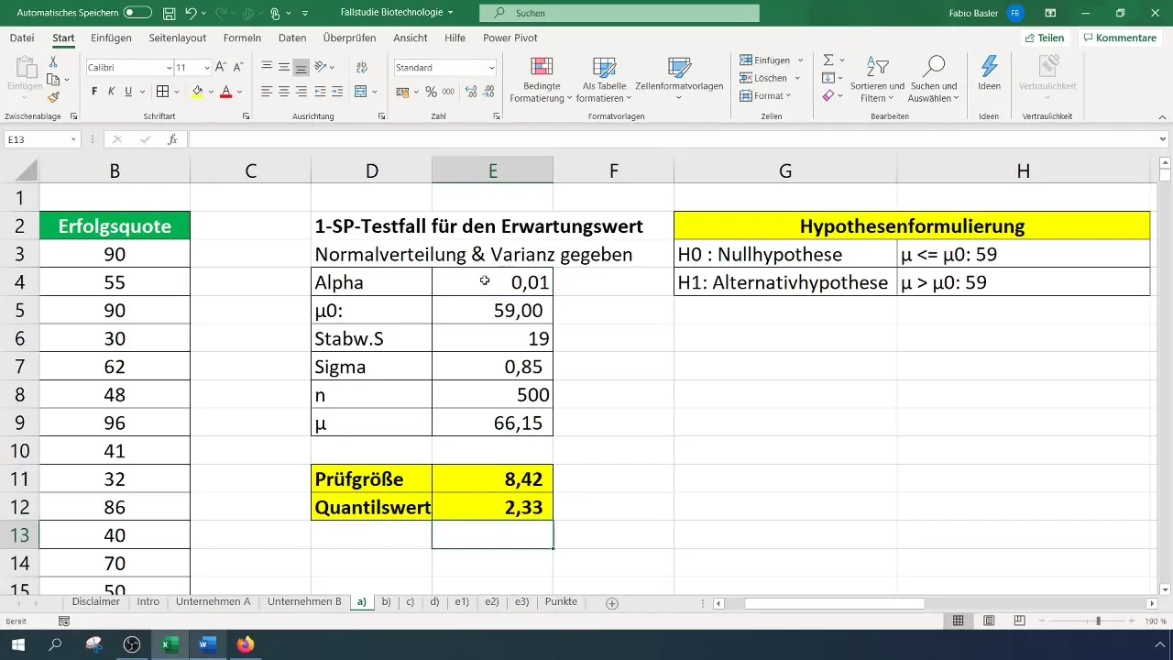Click the Save icon in title bar
This screenshot has height=660, width=1173.
(170, 14)
